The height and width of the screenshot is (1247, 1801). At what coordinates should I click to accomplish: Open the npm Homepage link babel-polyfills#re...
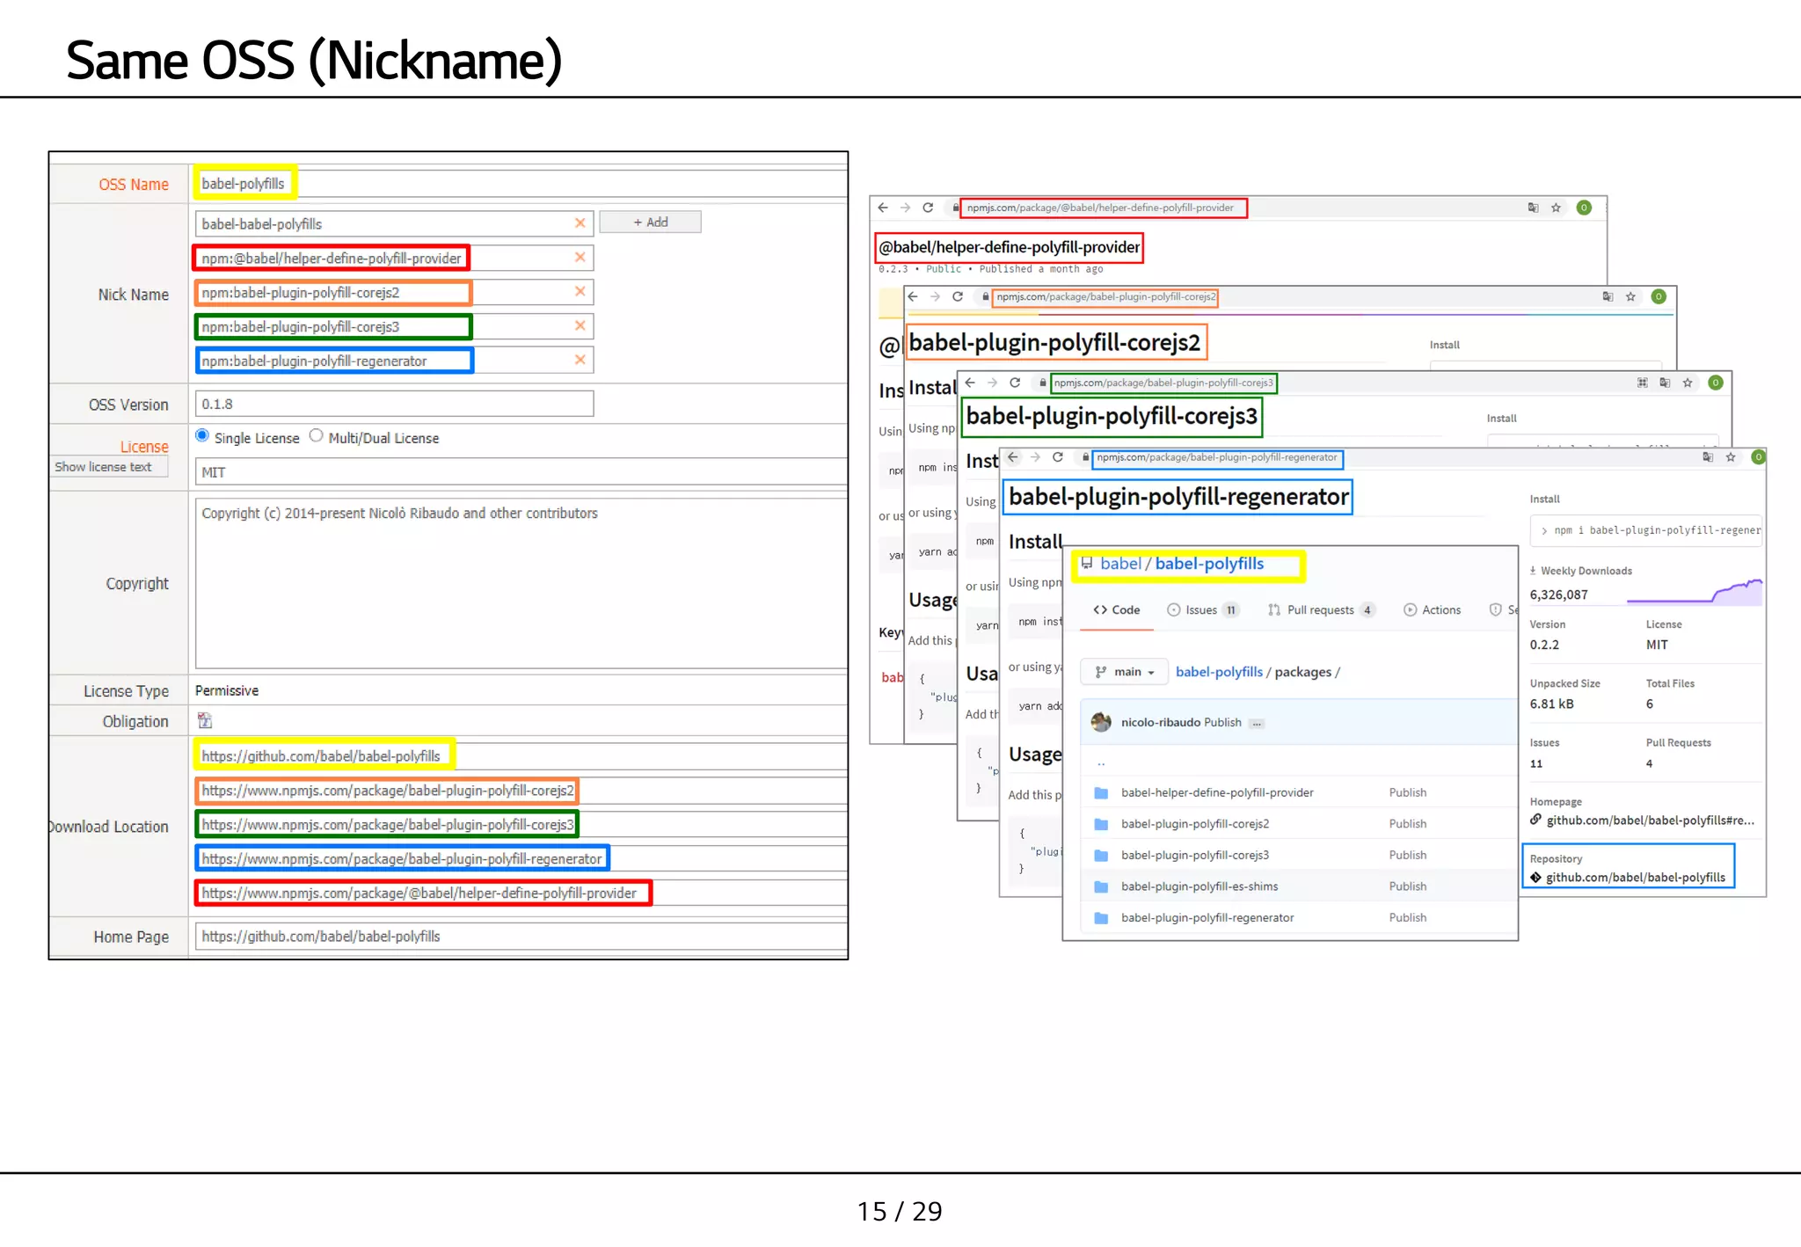[1650, 820]
